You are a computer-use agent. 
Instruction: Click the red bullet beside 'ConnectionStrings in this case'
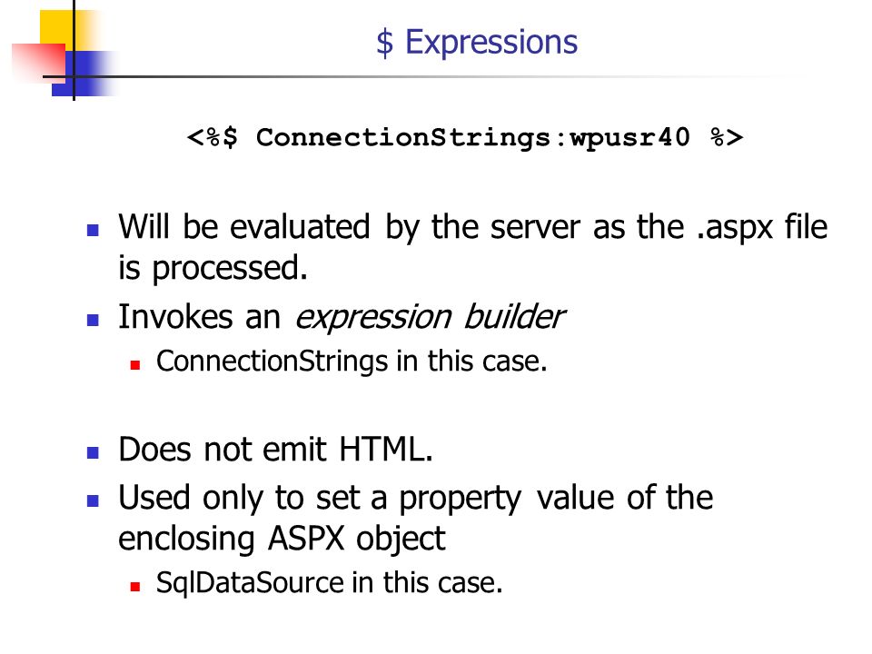tap(135, 365)
